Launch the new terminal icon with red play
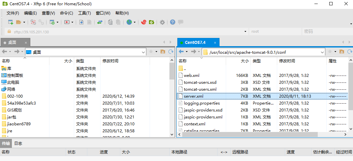This screenshot has height=161, width=353. [x=67, y=22]
